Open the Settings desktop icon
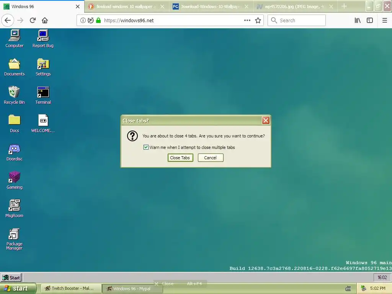Screen dimensions: 392x294 (x=43, y=67)
